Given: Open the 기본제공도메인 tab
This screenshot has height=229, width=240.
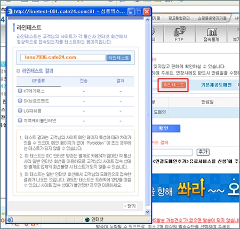Looking at the screenshot, I should click(x=217, y=85).
